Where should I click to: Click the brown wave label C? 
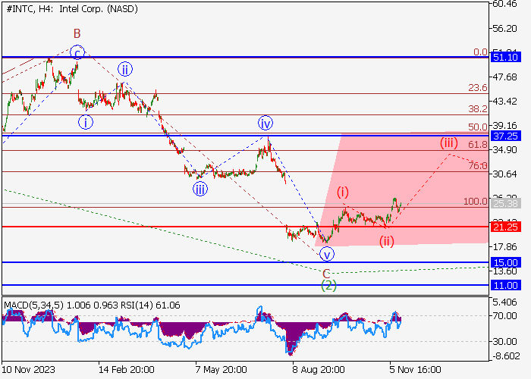[326, 274]
